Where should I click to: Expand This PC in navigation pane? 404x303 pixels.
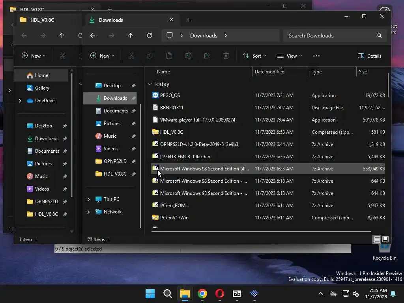89,199
